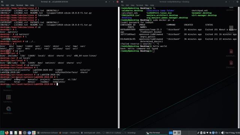Switch to sketchpad.odt LibreOffice taskbar window
The width and height of the screenshot is (240, 135).
[91, 133]
